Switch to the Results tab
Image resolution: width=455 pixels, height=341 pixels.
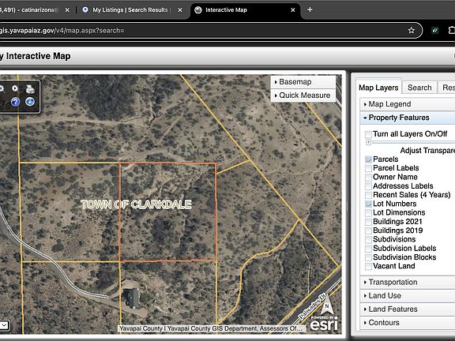(447, 88)
